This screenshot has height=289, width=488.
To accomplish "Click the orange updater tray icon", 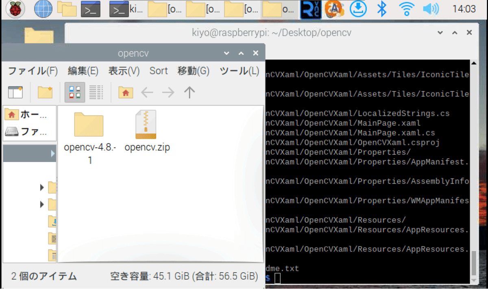I will [x=334, y=9].
